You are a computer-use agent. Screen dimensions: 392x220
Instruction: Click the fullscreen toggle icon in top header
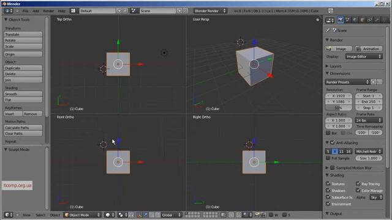[x=331, y=11]
